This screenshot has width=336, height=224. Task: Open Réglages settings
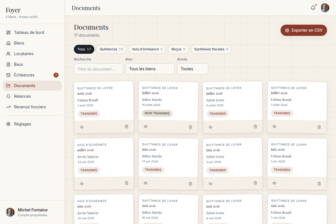click(x=32, y=124)
